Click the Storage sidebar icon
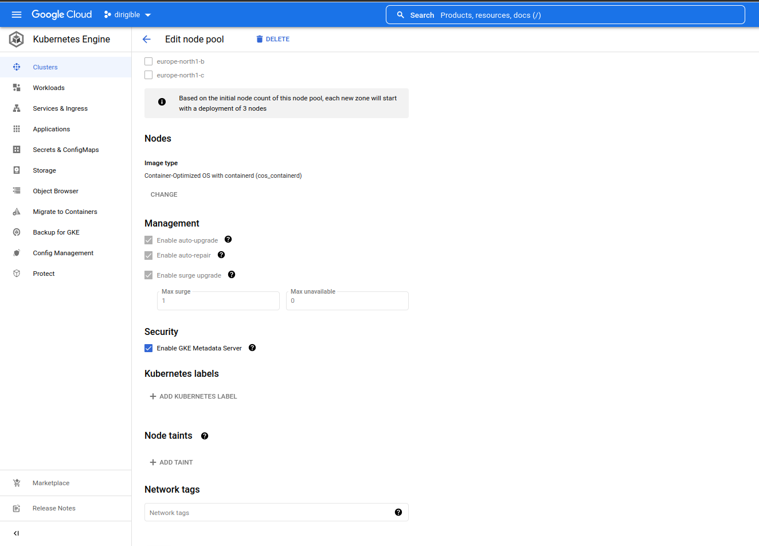This screenshot has height=546, width=759. (17, 170)
